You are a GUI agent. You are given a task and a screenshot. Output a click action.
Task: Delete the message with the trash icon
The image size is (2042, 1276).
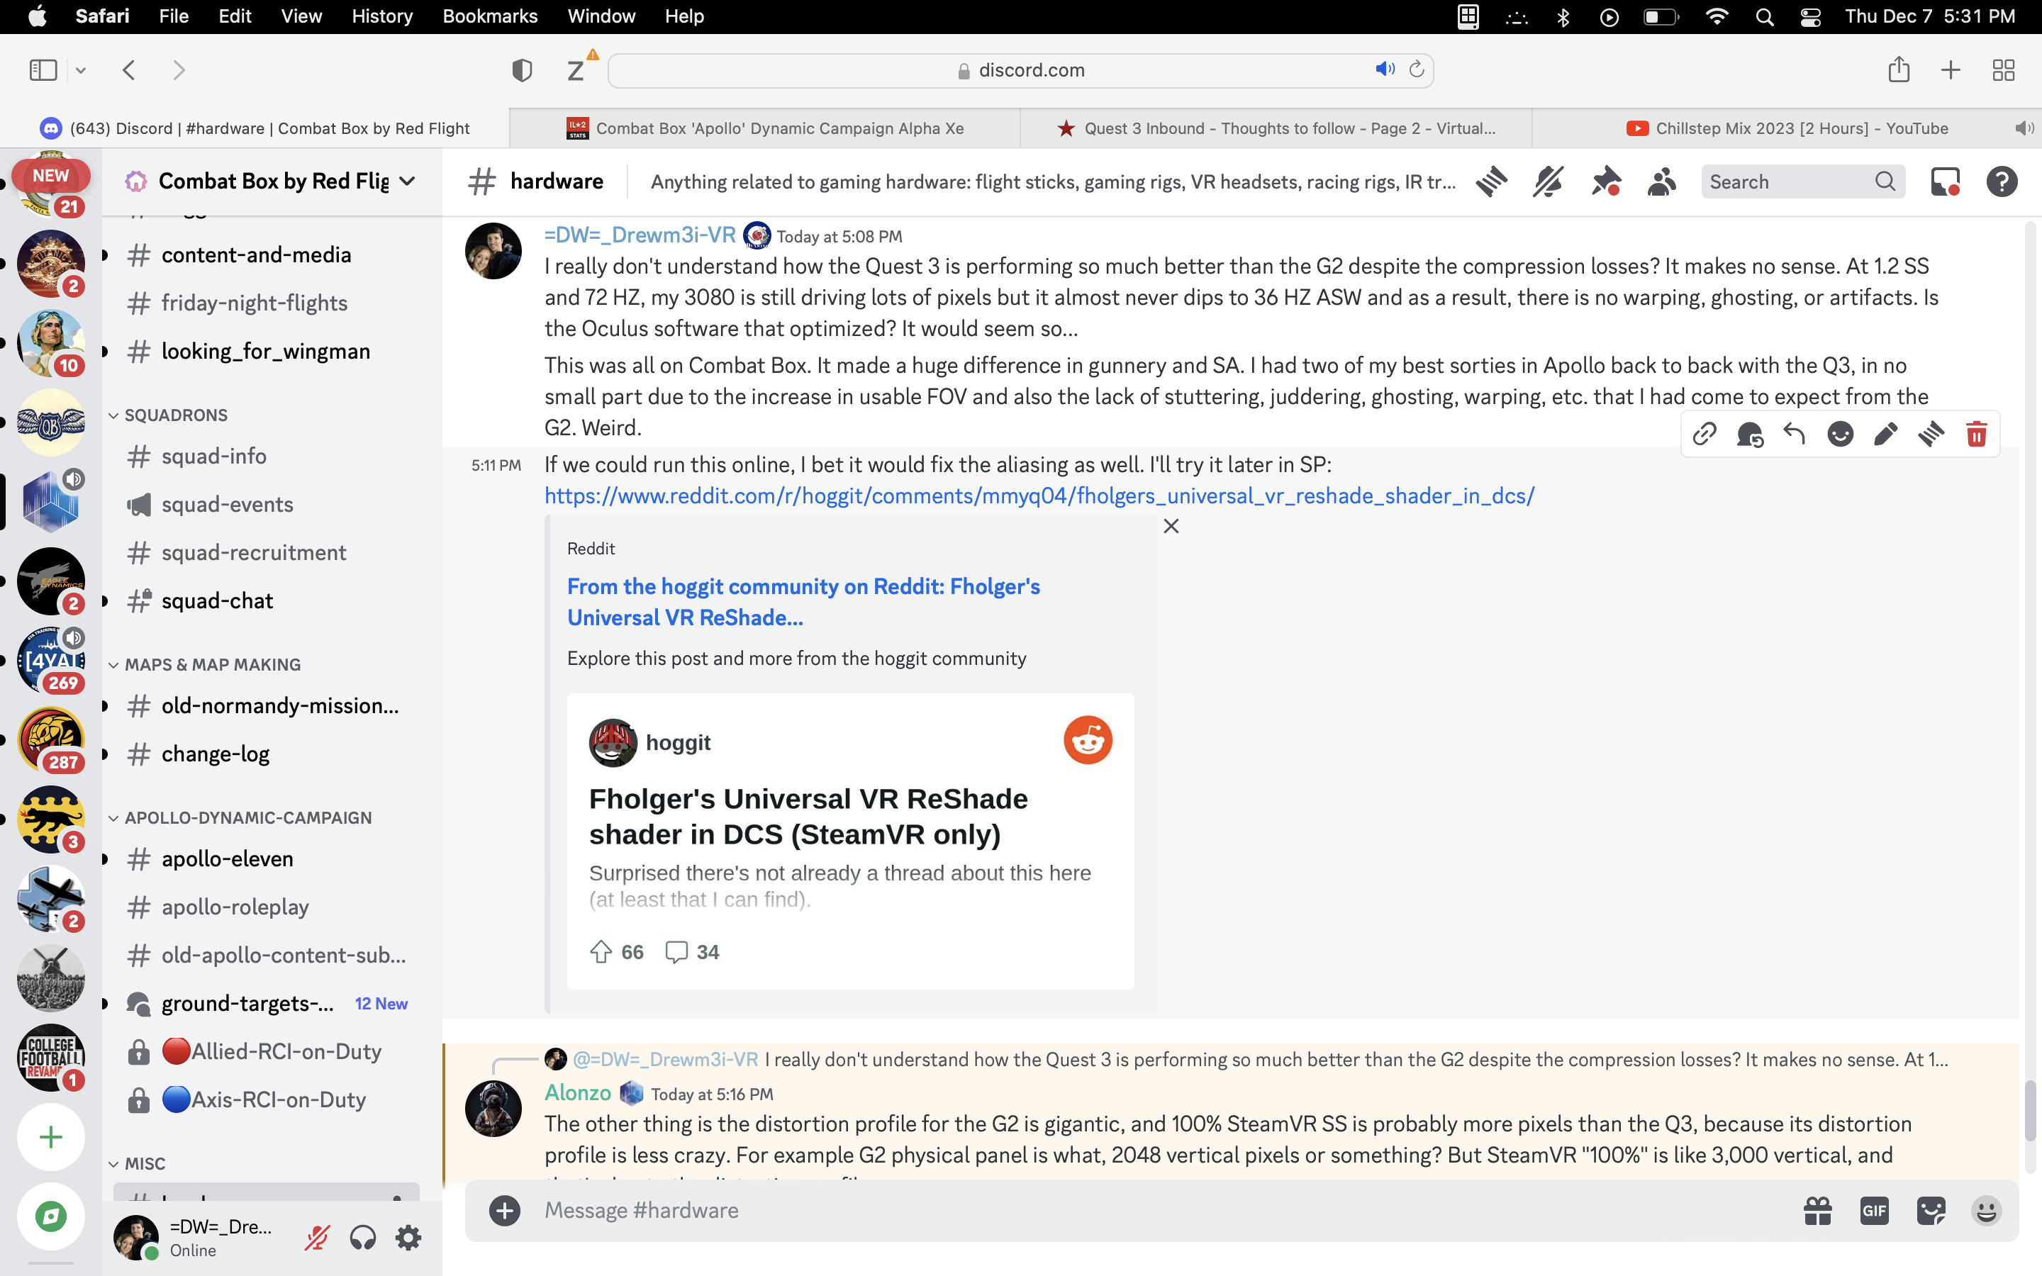click(1976, 434)
